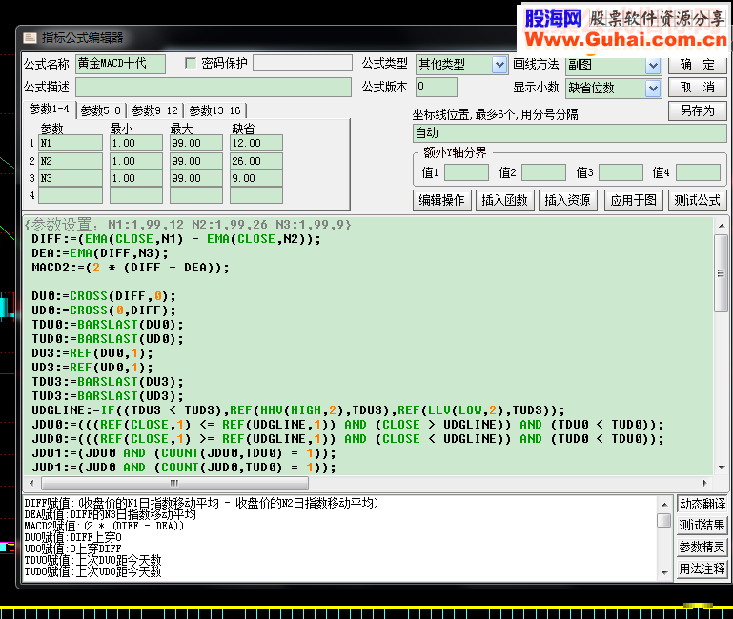Viewport: 733px width, 619px height.
Task: Click the 公式版本 input field
Action: click(x=437, y=88)
